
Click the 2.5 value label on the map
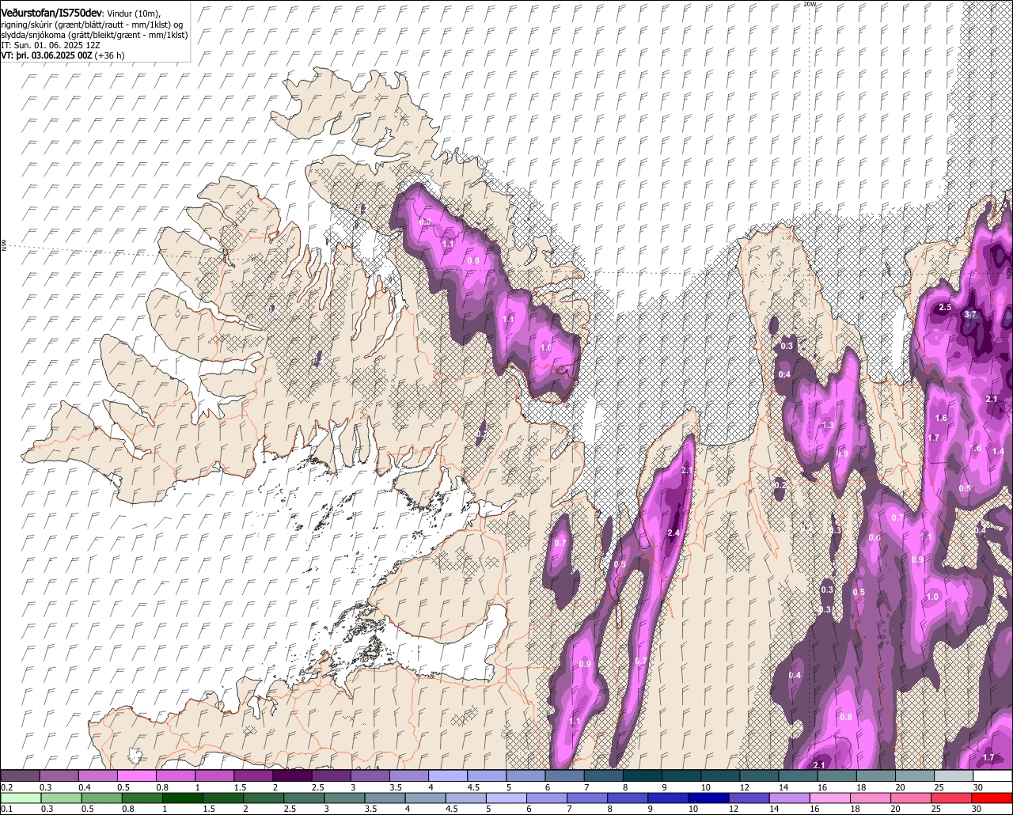click(944, 307)
